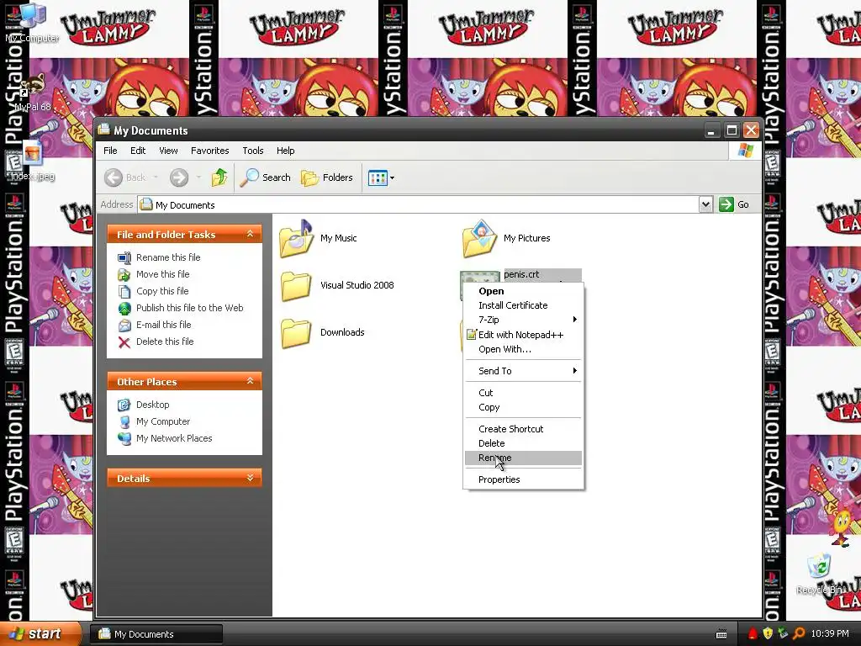Expand the 7-Zip submenu
Image resolution: width=861 pixels, height=646 pixels.
(523, 320)
